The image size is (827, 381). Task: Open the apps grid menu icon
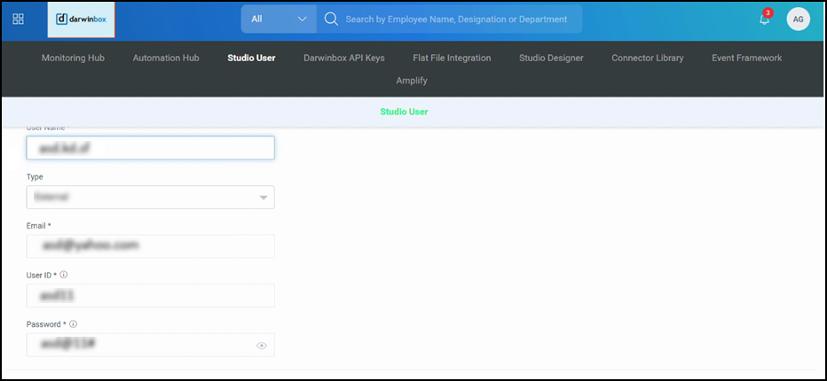(19, 19)
